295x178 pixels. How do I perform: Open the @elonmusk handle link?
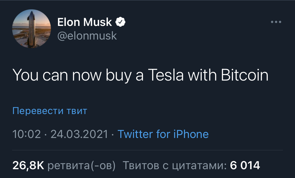pyautogui.click(x=87, y=36)
